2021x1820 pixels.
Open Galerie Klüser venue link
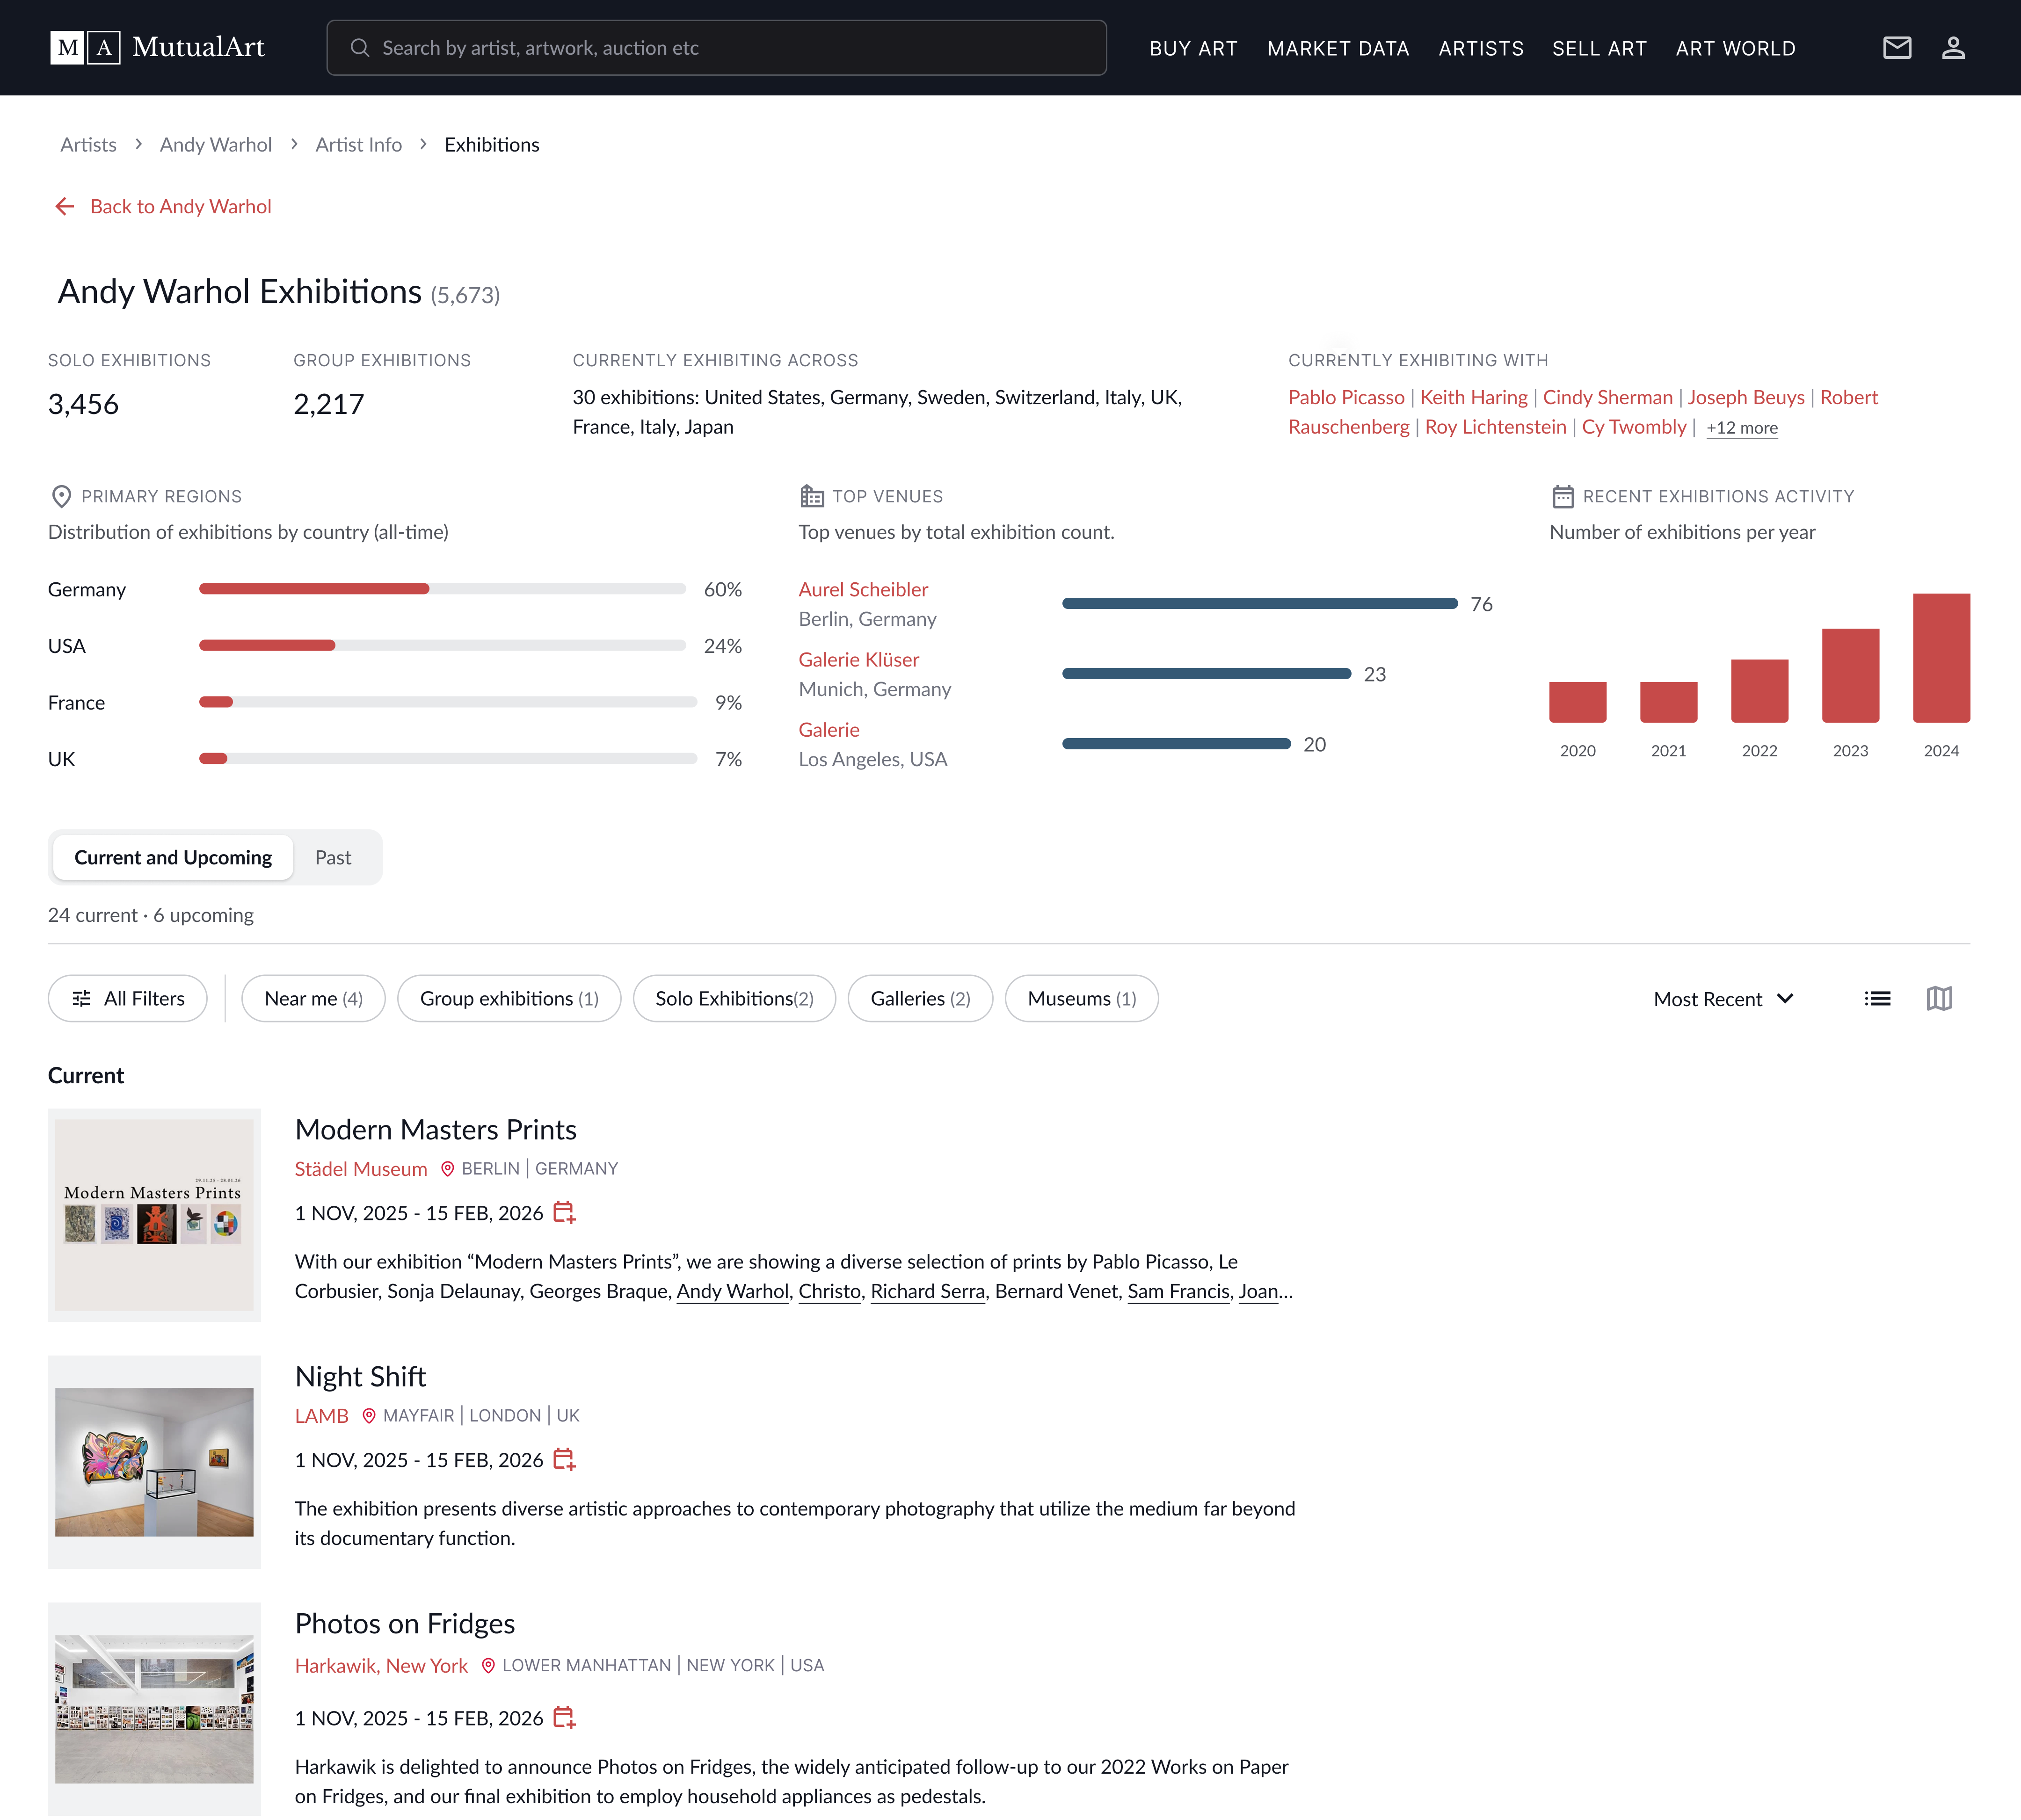pyautogui.click(x=858, y=659)
